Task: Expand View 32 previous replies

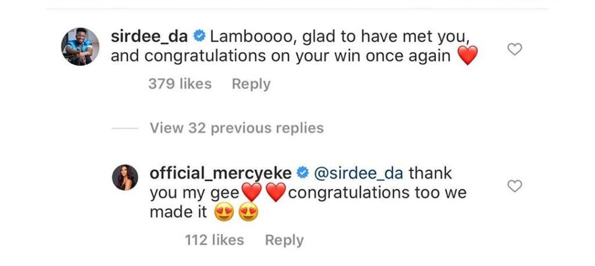Action: click(x=237, y=128)
